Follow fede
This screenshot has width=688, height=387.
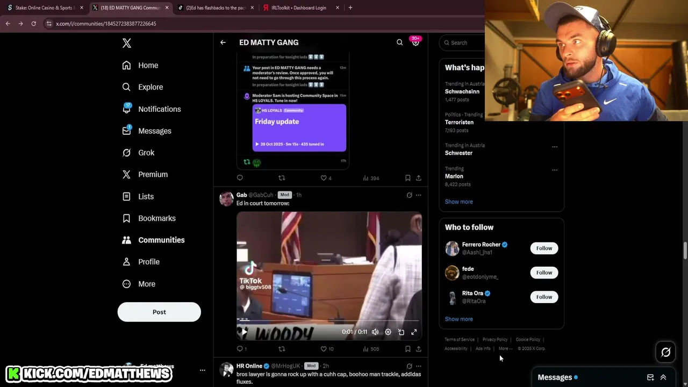pyautogui.click(x=544, y=273)
